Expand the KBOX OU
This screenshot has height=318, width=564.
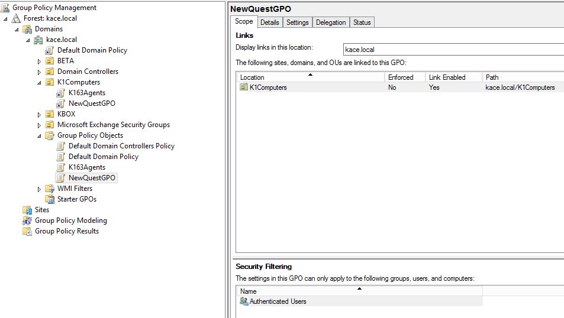tap(39, 115)
